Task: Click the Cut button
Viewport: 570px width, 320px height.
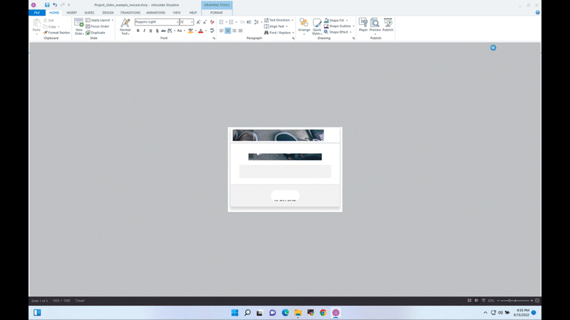Action: point(48,21)
